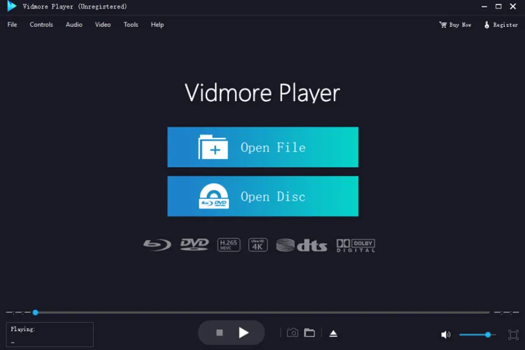Viewport: 525px width, 350px height.
Task: Open the Audio menu
Action: tap(74, 25)
